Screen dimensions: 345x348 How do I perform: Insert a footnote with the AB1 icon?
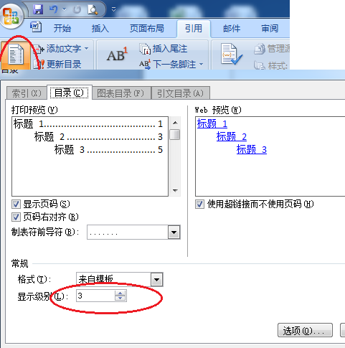[117, 55]
